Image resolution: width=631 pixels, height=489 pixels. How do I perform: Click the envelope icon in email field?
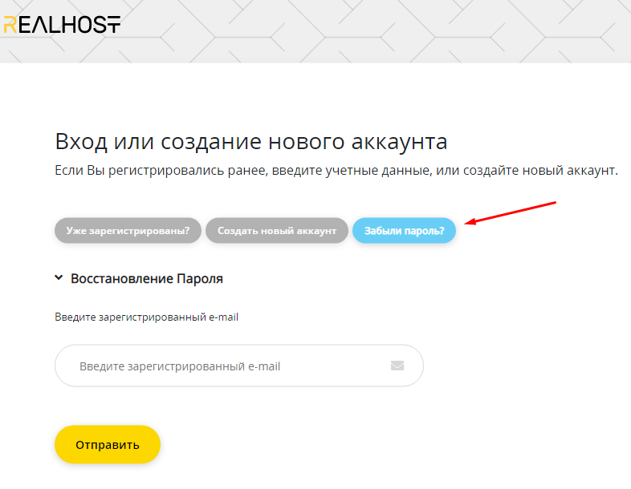pyautogui.click(x=397, y=366)
